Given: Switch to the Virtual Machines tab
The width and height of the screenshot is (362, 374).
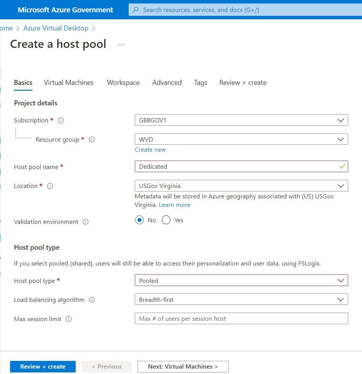Looking at the screenshot, I should [69, 83].
